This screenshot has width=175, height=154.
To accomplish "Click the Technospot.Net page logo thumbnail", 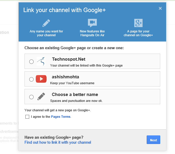I will pyautogui.click(x=41, y=61).
